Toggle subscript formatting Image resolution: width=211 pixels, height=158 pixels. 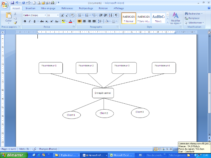tap(47, 21)
